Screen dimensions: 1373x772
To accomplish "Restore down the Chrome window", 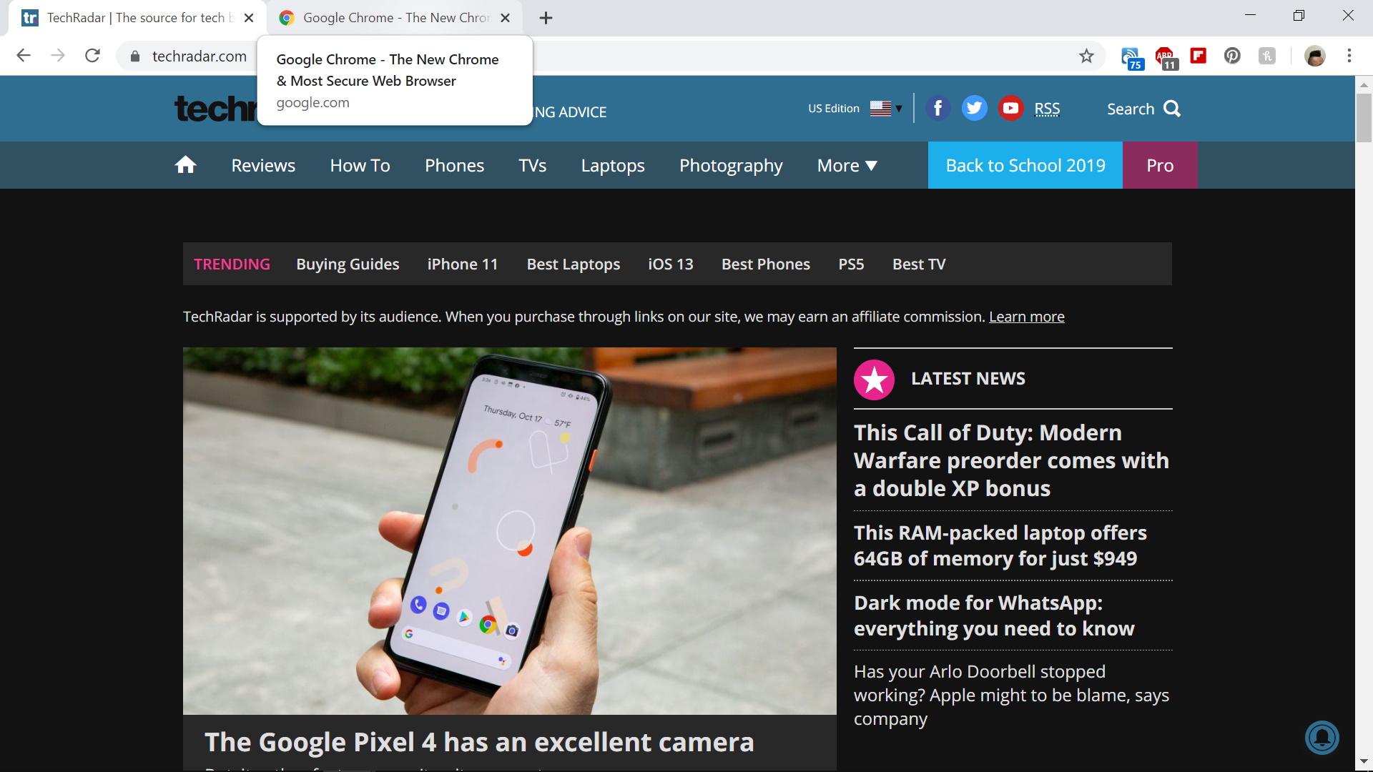I will click(1299, 16).
